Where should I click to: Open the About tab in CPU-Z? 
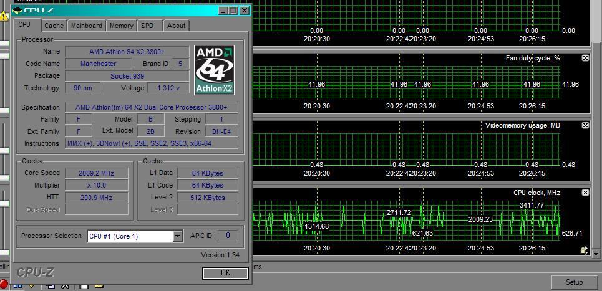176,26
